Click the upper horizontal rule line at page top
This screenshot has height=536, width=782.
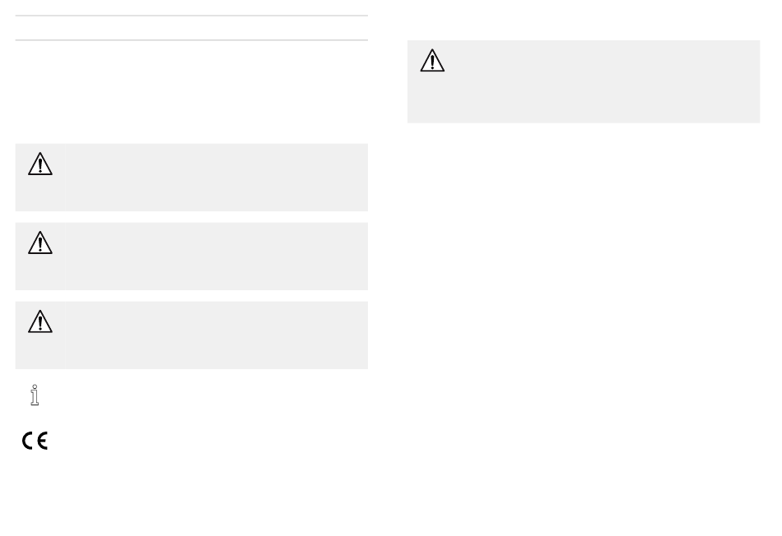[192, 16]
